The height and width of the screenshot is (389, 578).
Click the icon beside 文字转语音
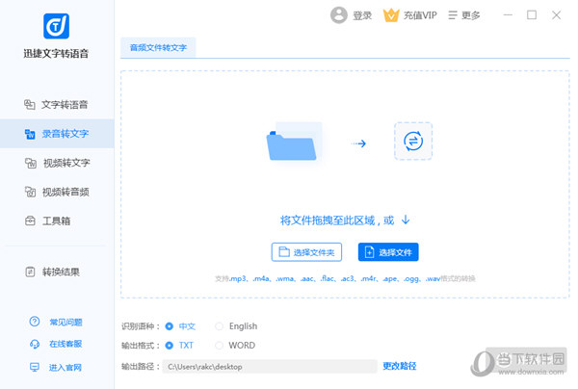pyautogui.click(x=30, y=105)
